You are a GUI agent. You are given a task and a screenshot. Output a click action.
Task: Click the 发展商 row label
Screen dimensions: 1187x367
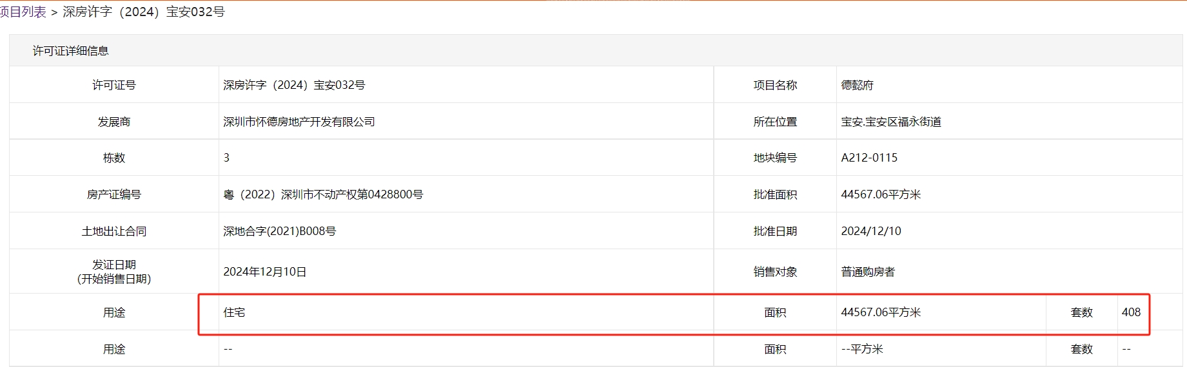click(114, 122)
